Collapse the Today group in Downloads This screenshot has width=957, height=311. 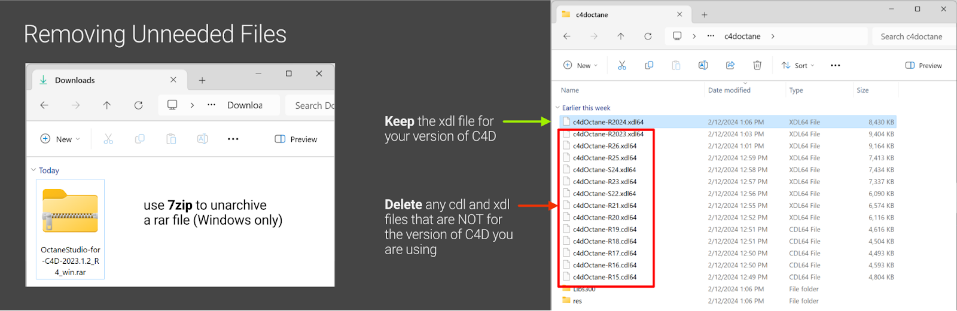[x=33, y=170]
